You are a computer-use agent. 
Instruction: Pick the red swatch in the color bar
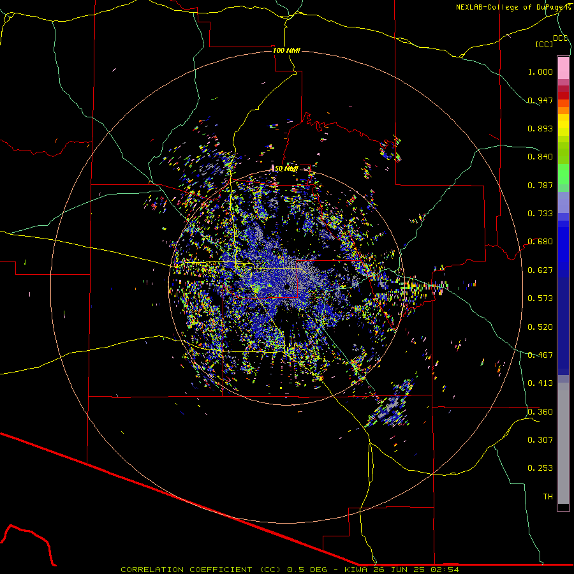tap(563, 95)
